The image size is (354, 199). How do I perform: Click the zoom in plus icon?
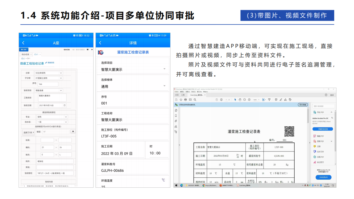249,99
